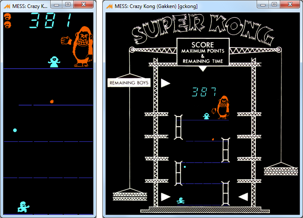
Task: Maximize the left Crazy K... window
Action: coord(68,5)
